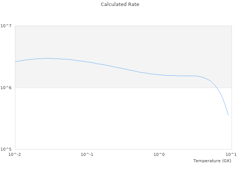
Task: Click the 10^0 x-axis tick label
Action: pos(159,154)
